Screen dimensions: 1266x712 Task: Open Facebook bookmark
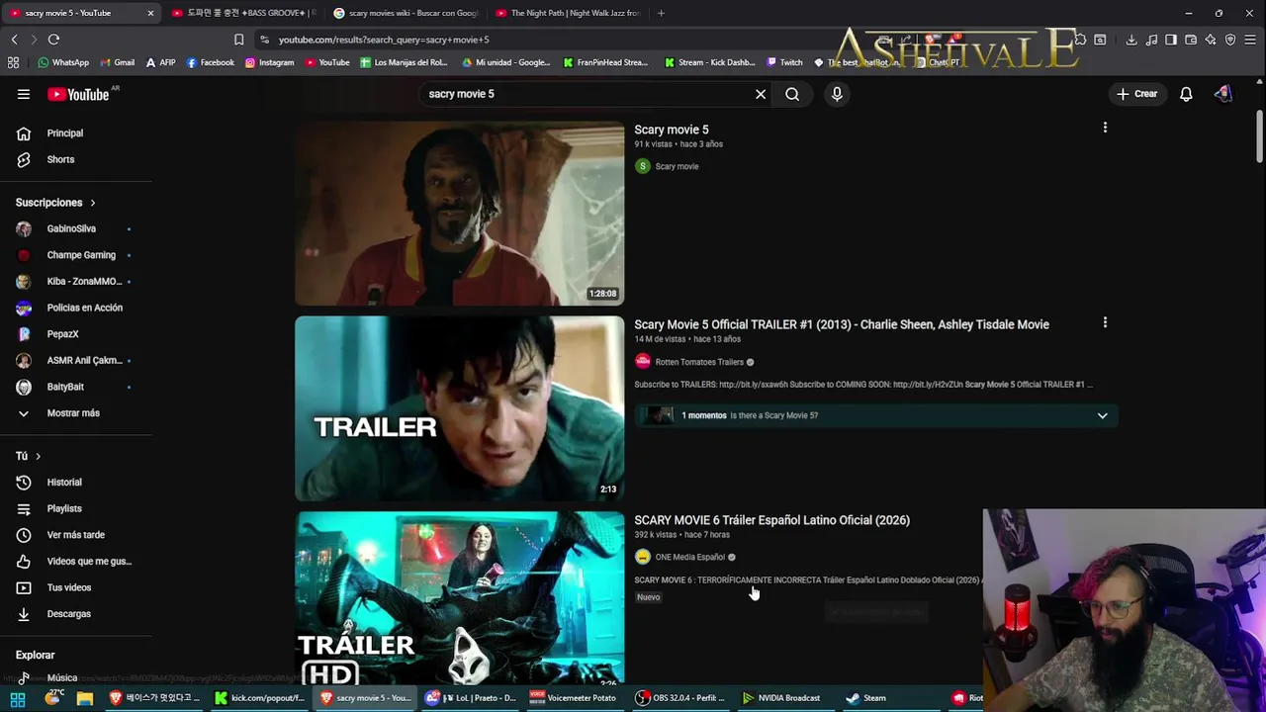tap(210, 62)
